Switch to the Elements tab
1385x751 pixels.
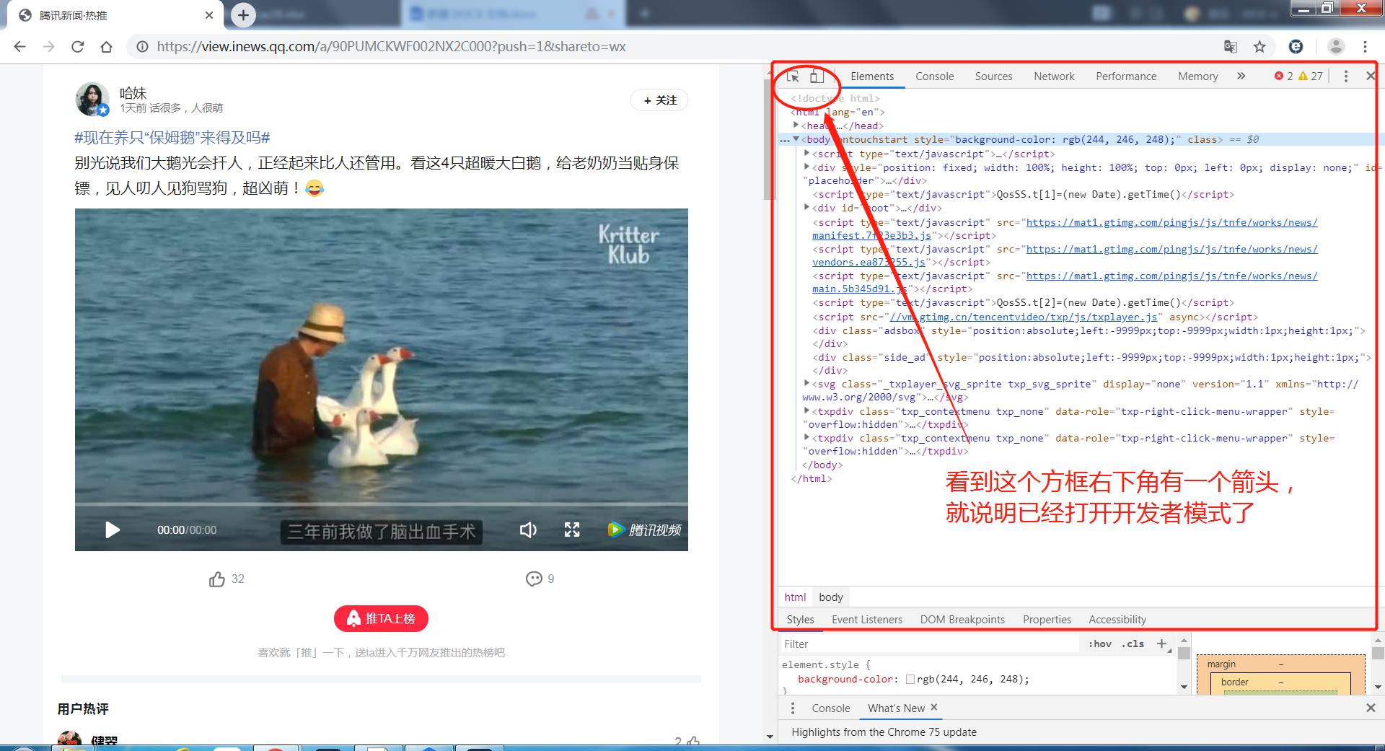(872, 76)
